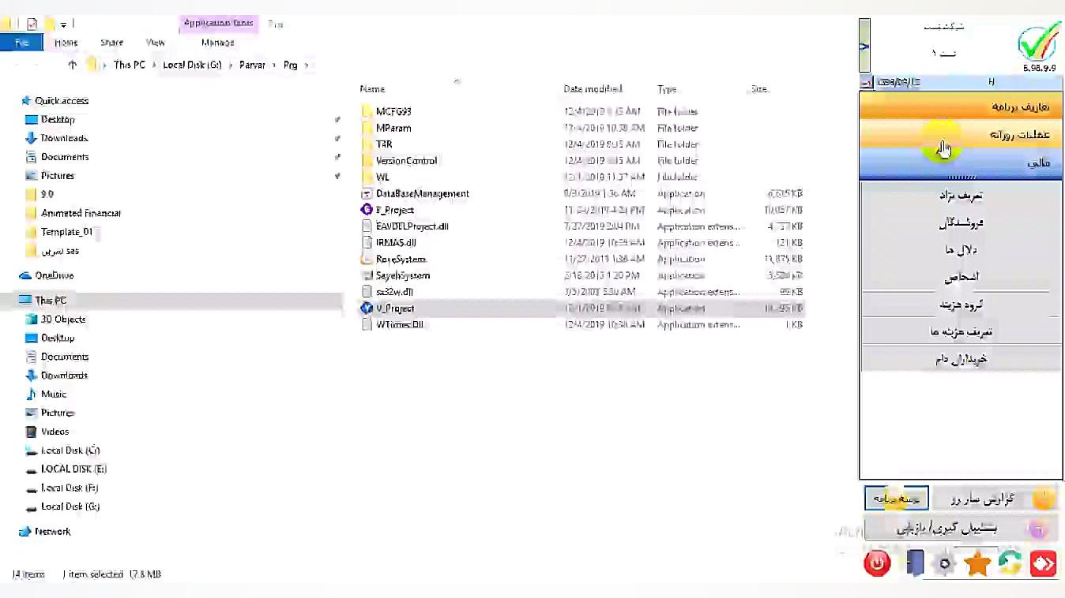Open تعریف هزینه ها menu entry
Image resolution: width=1065 pixels, height=598 pixels.
tap(961, 331)
